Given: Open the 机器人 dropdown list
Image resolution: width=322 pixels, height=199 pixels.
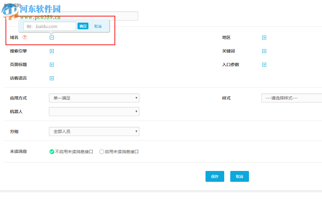Looking at the screenshot, I should (94, 112).
